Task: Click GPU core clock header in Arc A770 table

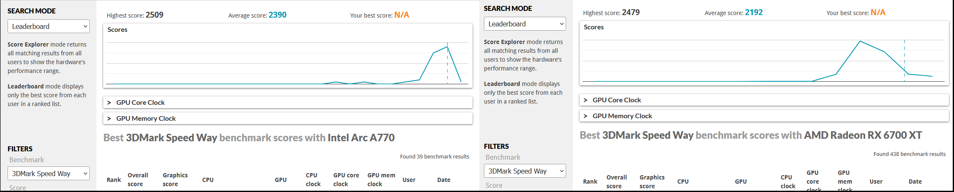Action: tap(346, 180)
